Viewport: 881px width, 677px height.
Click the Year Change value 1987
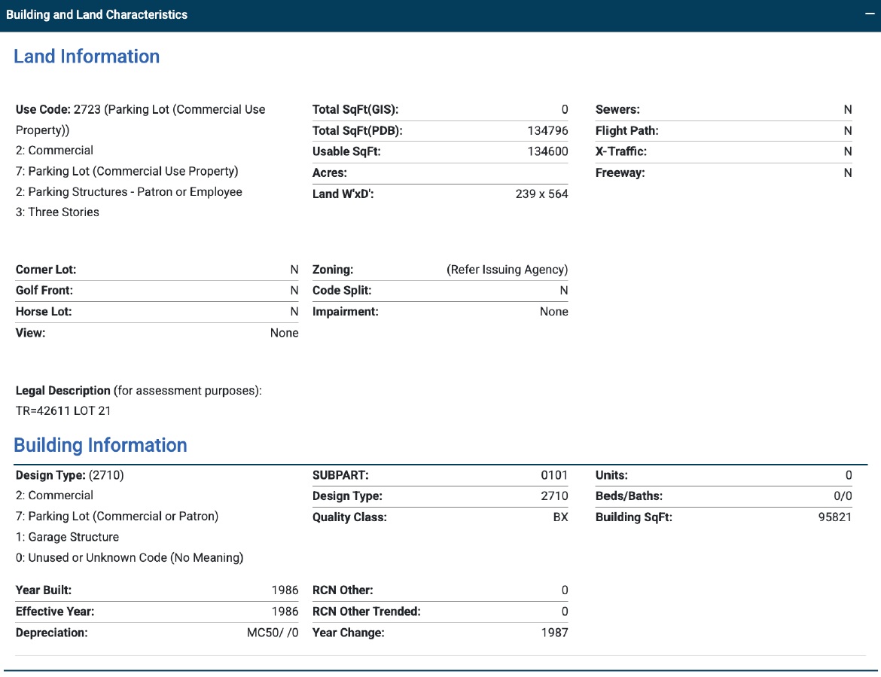[x=554, y=633]
